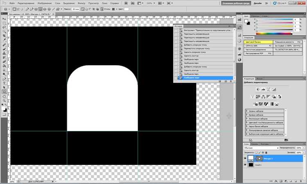Toggle lock transparent pixels in Layers panel
Screen dimensions: 307x184
pos(256,153)
